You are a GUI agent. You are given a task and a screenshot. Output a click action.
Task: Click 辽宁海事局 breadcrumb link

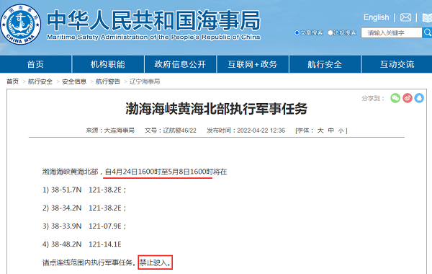pos(145,81)
